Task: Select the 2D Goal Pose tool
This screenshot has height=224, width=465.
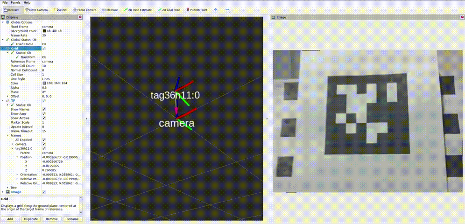Action: (x=169, y=10)
